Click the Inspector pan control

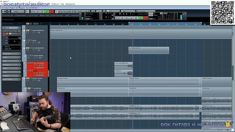15,41
